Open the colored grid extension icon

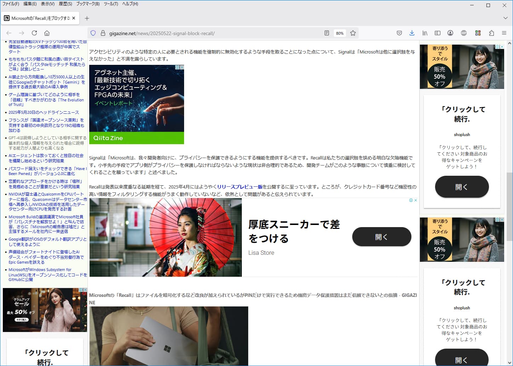(x=478, y=33)
